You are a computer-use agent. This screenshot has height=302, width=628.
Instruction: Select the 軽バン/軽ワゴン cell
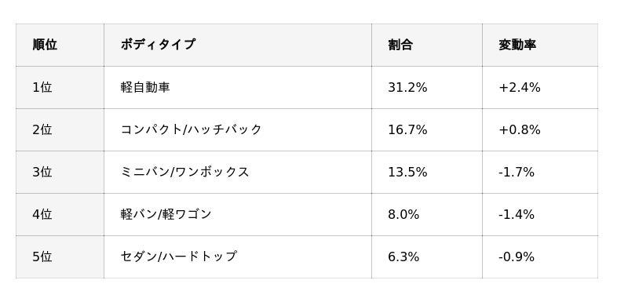238,214
